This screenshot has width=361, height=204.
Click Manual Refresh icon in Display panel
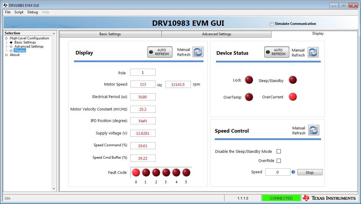click(198, 52)
